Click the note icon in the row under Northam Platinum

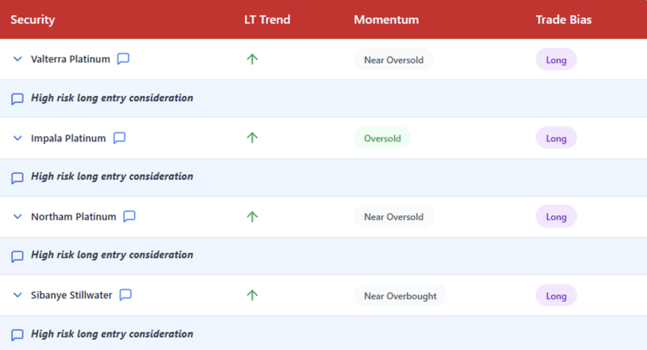(x=18, y=256)
